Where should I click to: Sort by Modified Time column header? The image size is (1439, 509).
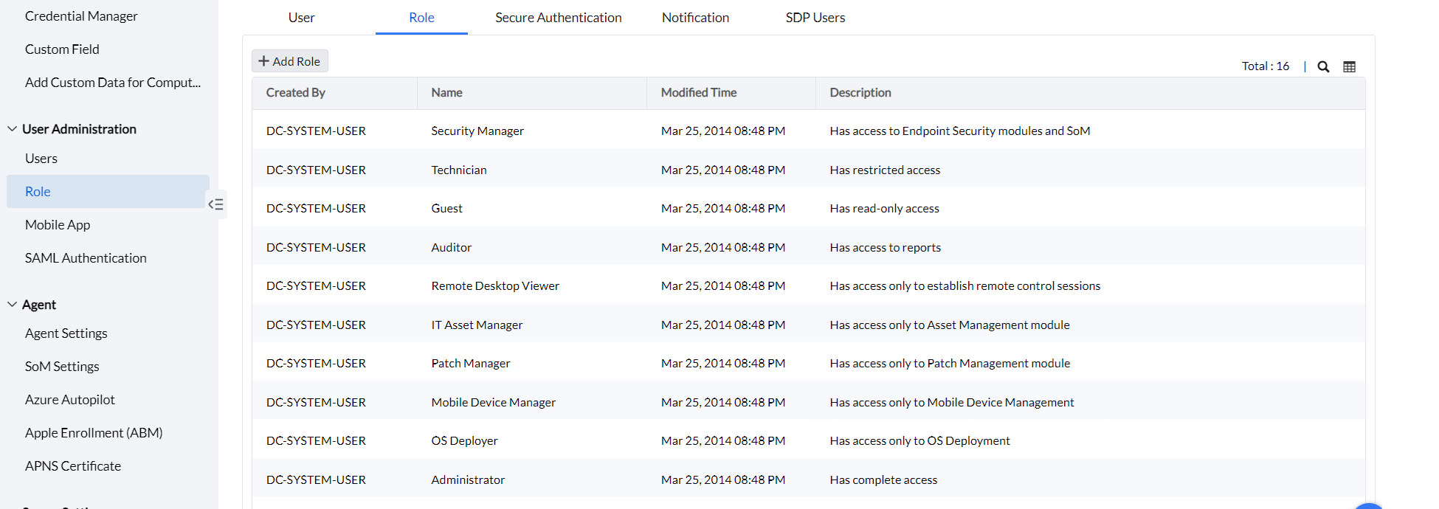[698, 93]
